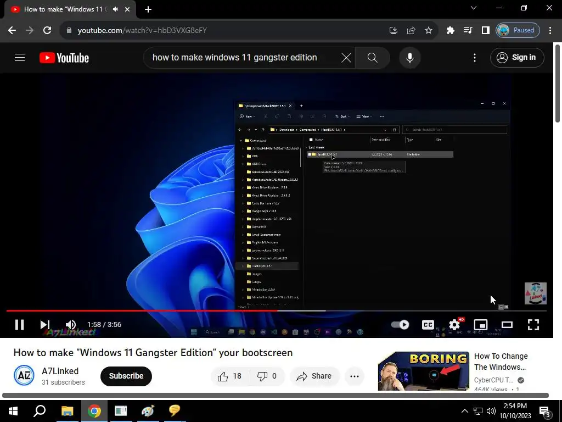Open the YouTube guide hamburger menu
This screenshot has width=562, height=422.
click(x=20, y=57)
